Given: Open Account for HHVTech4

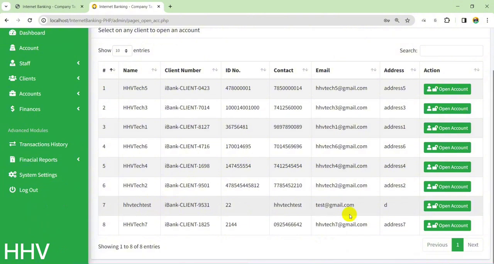Looking at the screenshot, I should (447, 167).
